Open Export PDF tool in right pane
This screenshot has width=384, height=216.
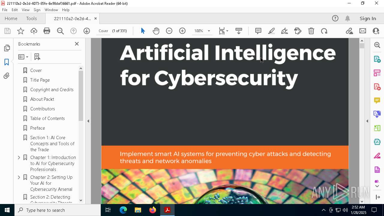coord(377,59)
